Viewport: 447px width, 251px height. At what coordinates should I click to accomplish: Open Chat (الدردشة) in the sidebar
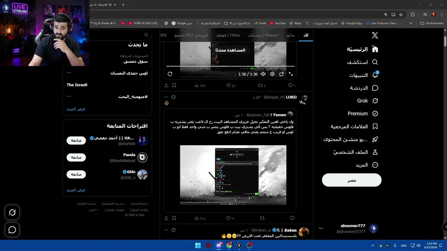click(x=364, y=88)
